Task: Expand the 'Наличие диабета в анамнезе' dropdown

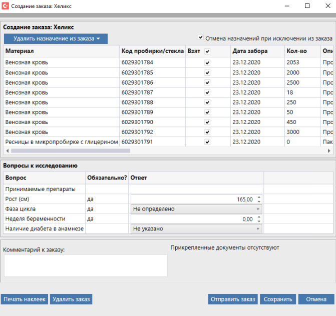Action: [x=258, y=229]
